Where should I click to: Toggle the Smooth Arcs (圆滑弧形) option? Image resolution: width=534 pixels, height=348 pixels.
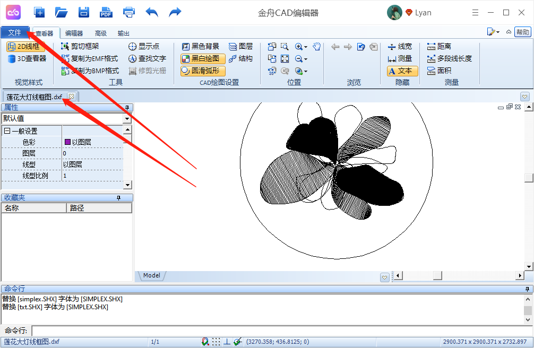[x=203, y=71]
